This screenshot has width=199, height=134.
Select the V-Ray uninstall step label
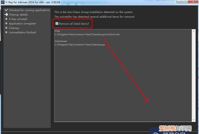[x=18, y=19]
